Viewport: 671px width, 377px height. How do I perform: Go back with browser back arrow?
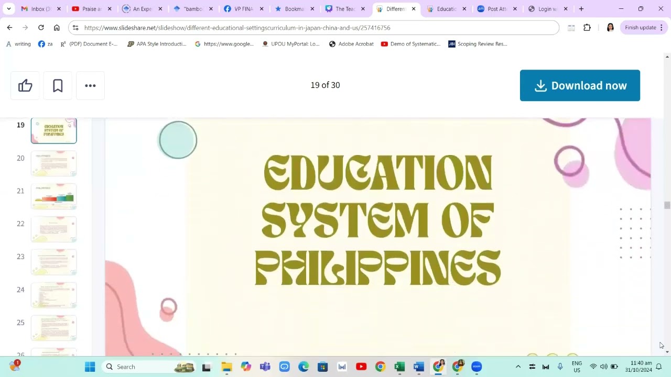coord(9,28)
